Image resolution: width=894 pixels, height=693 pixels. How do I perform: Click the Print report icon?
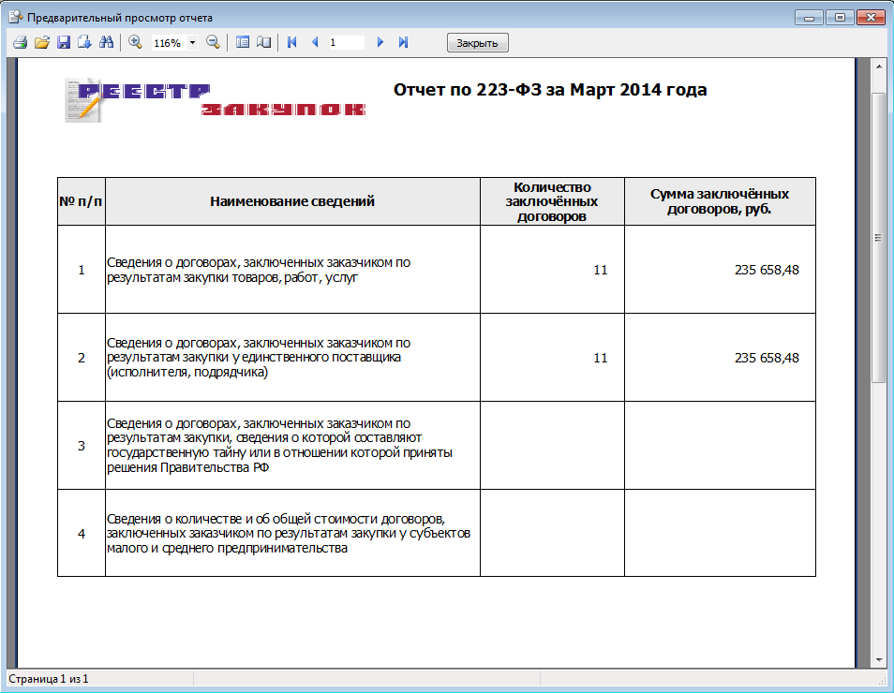tap(20, 43)
